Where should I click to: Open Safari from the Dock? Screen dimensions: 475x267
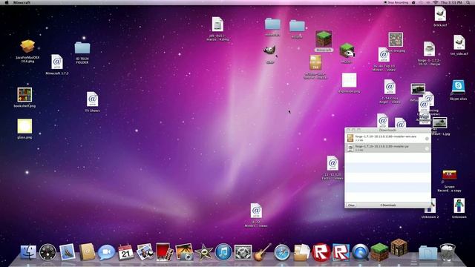[x=282, y=252]
